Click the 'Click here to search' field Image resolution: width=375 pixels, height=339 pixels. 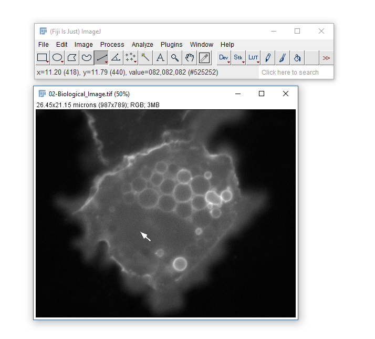(x=295, y=72)
